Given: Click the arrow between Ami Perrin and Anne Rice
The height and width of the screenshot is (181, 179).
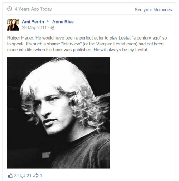Looking at the screenshot, I should point(48,21).
